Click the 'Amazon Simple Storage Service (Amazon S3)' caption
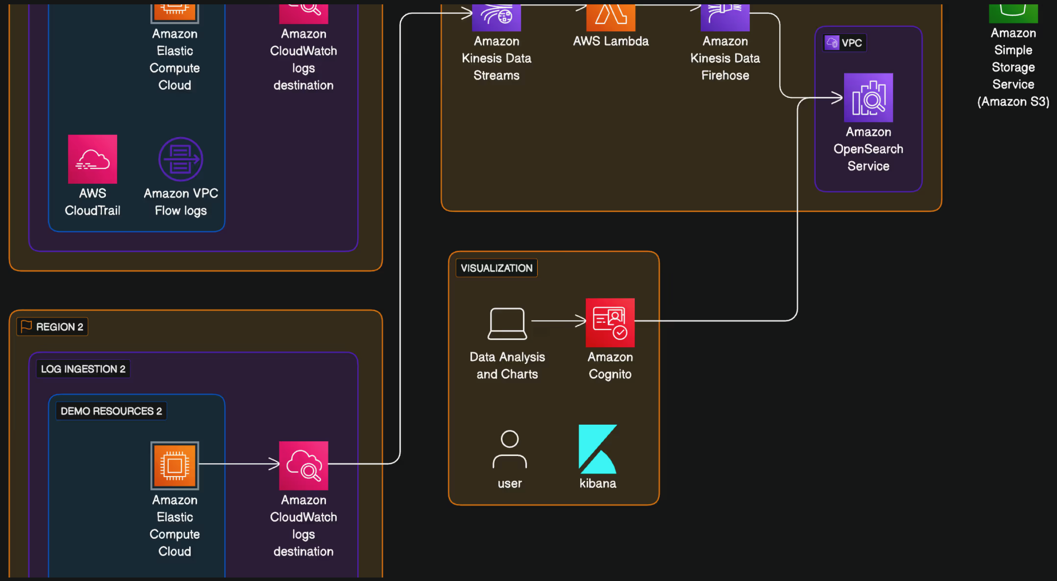1057x581 pixels. (x=1013, y=67)
